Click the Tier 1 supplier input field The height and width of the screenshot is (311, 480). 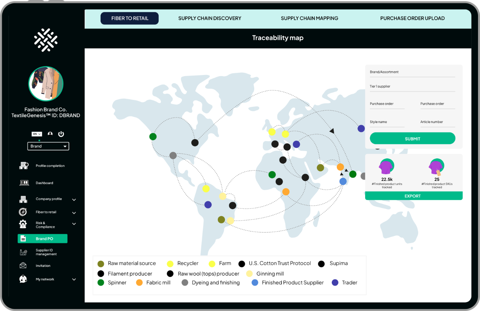point(412,87)
